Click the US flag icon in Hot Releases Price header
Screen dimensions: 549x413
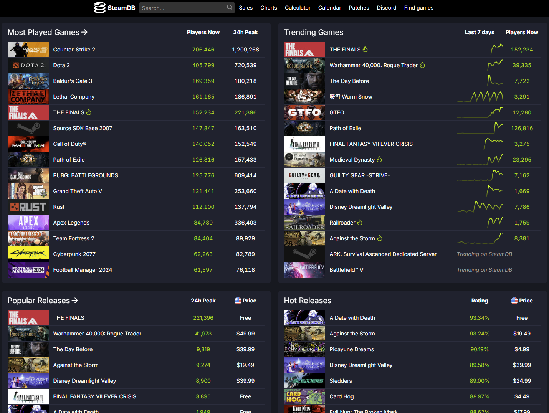pyautogui.click(x=514, y=301)
